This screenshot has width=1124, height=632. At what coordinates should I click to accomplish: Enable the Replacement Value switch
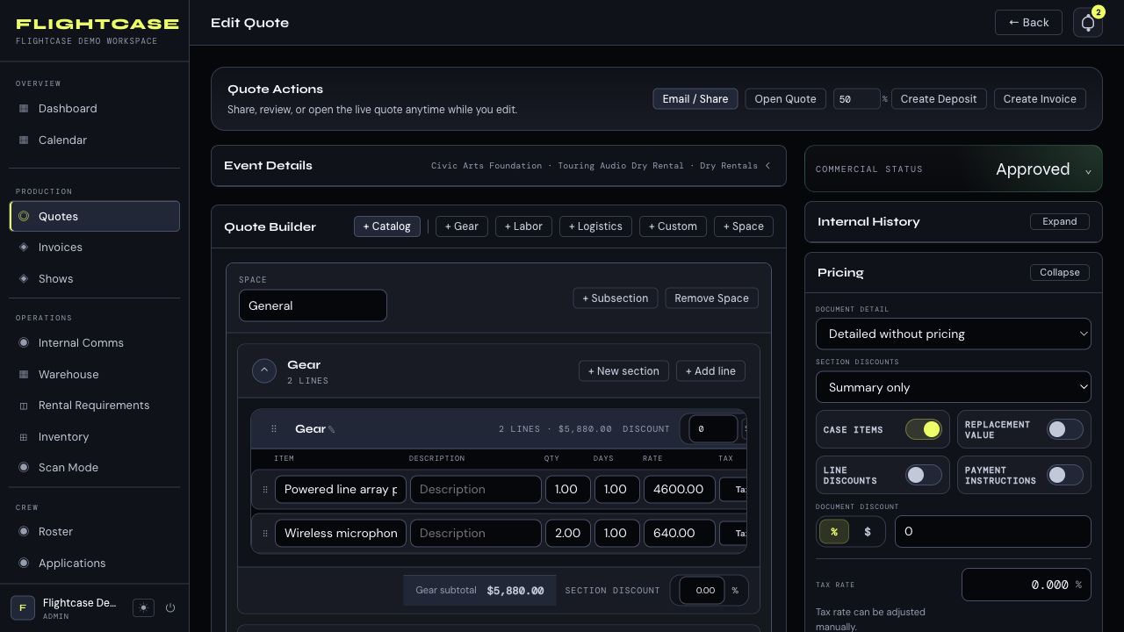tap(1065, 429)
